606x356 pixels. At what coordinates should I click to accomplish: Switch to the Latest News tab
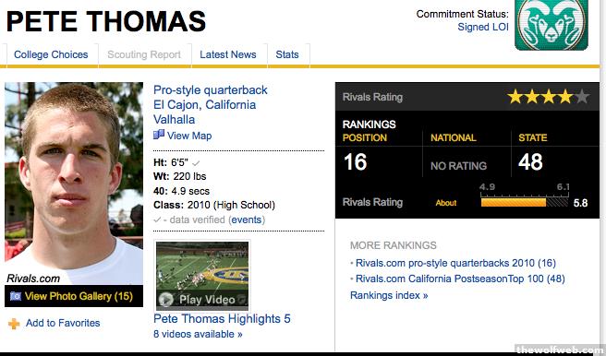click(228, 54)
